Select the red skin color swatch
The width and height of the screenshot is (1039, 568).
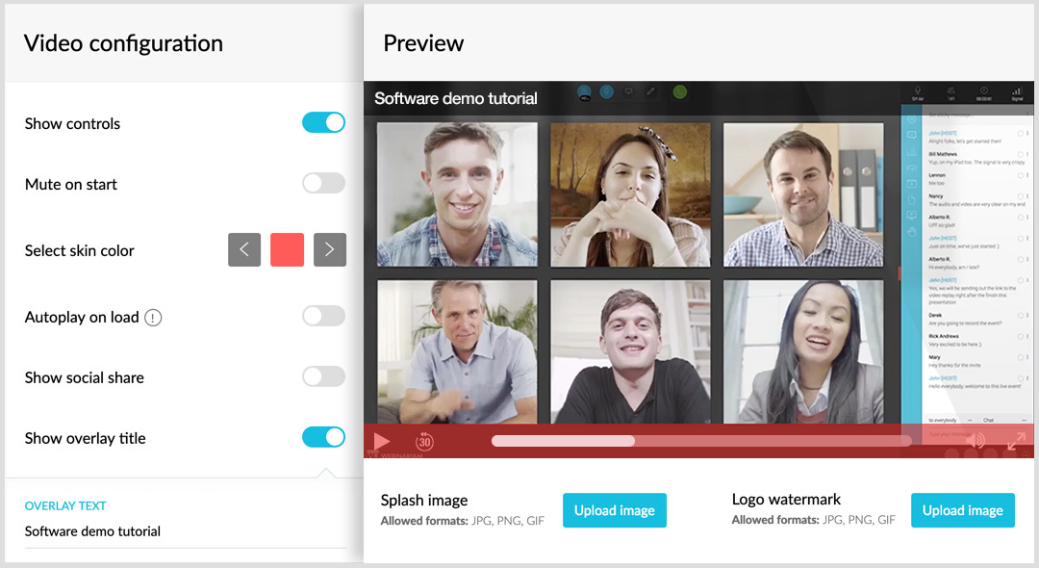[x=287, y=250]
